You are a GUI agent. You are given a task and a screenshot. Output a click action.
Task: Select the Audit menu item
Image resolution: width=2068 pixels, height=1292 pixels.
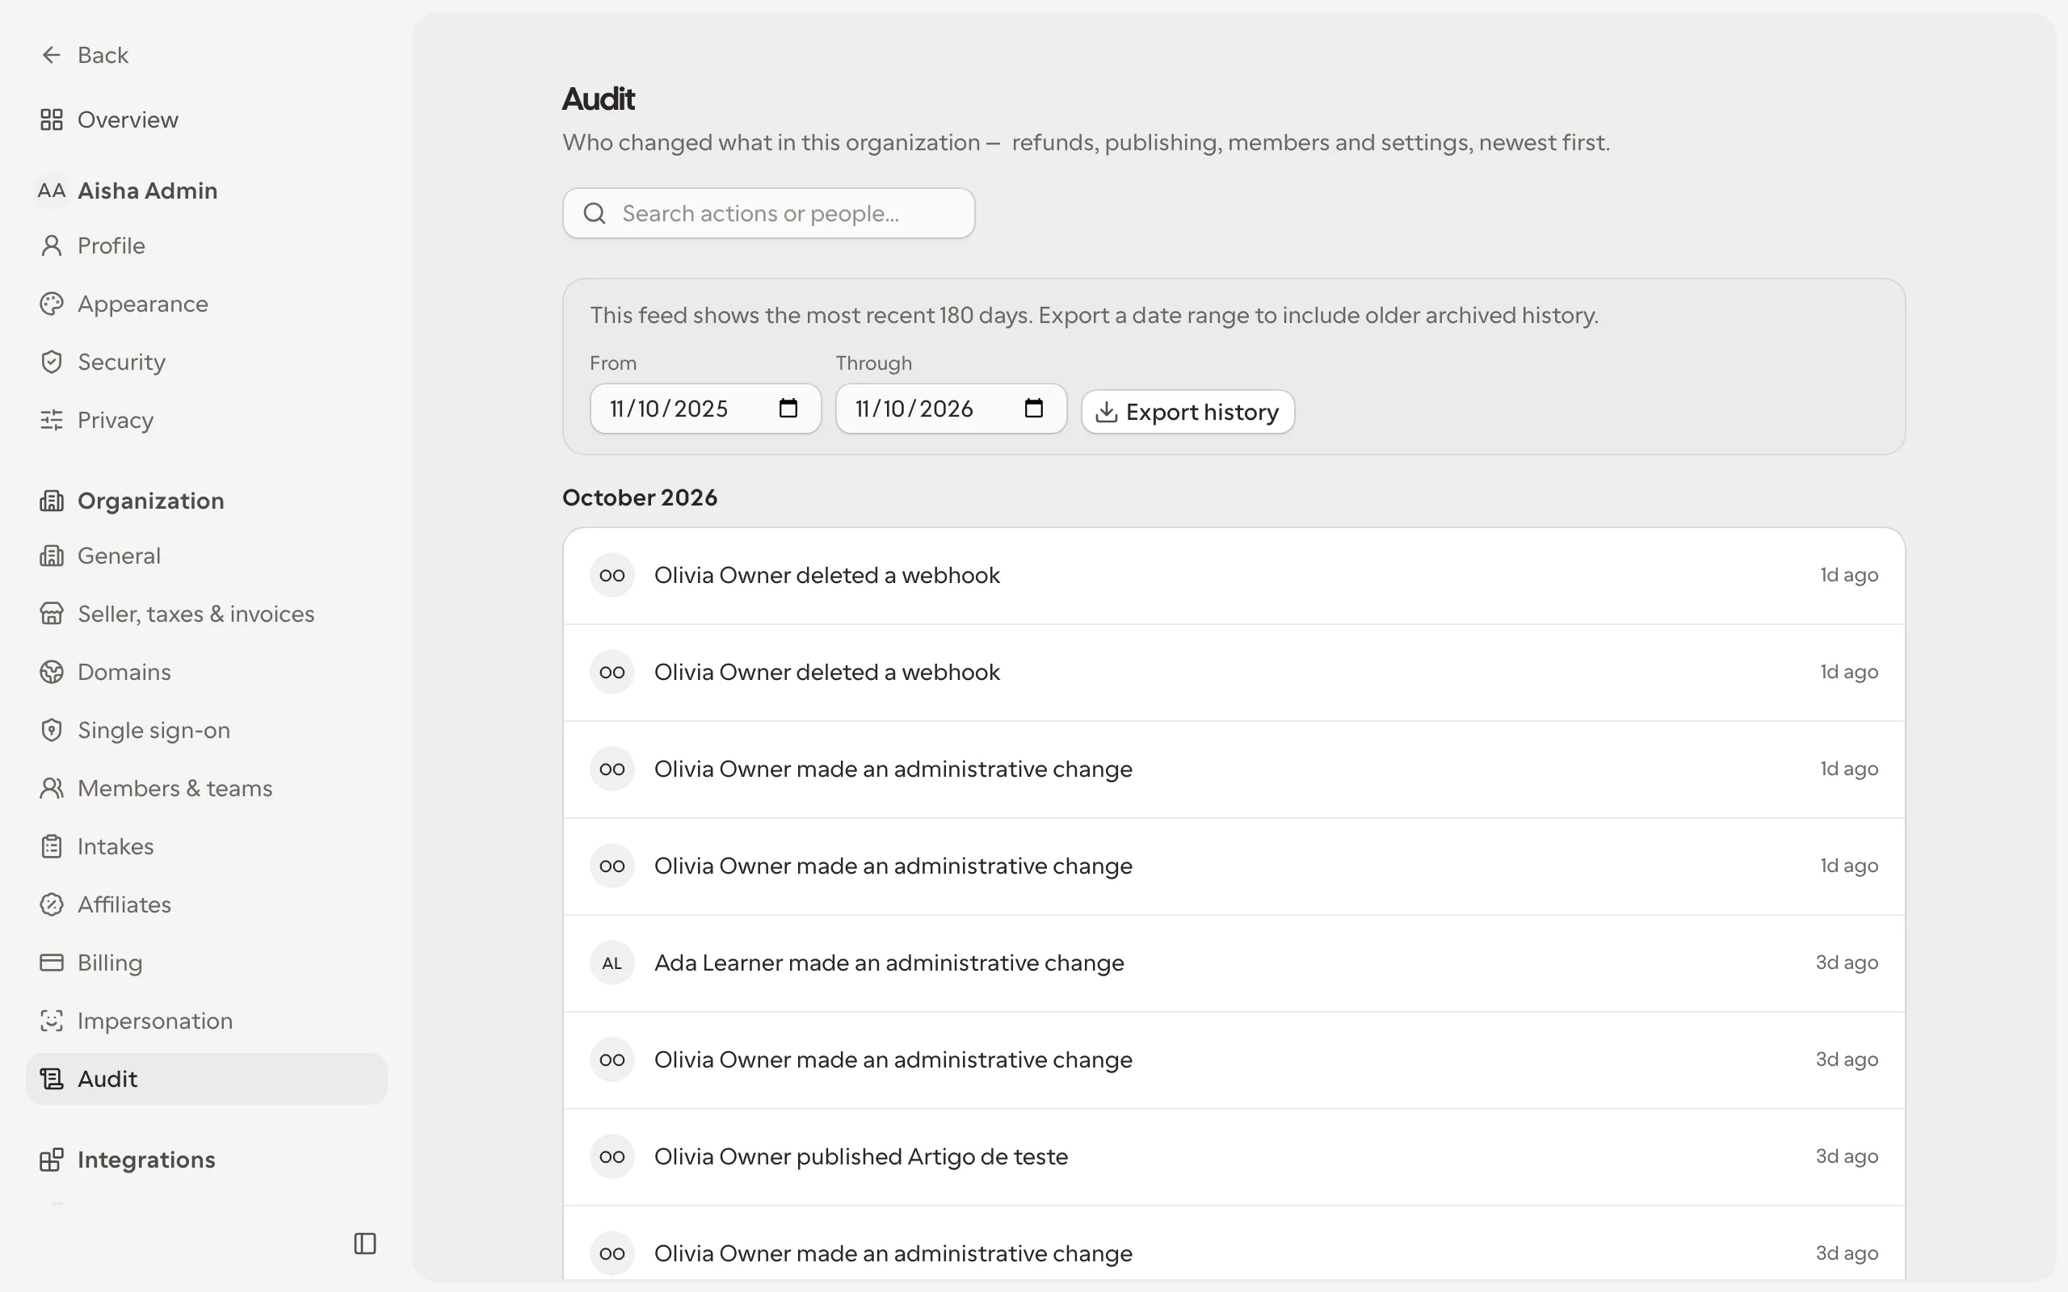207,1080
